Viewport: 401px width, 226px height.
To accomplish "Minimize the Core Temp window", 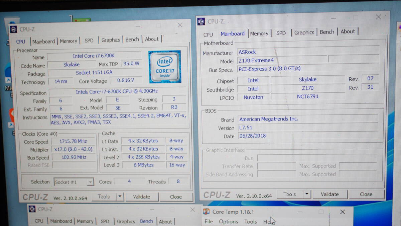I will click(x=300, y=212).
